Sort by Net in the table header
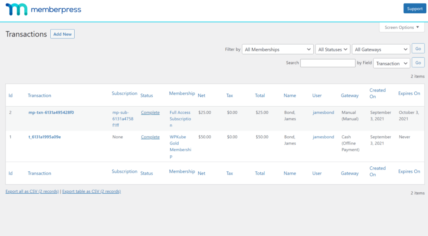428x236 pixels. (201, 96)
